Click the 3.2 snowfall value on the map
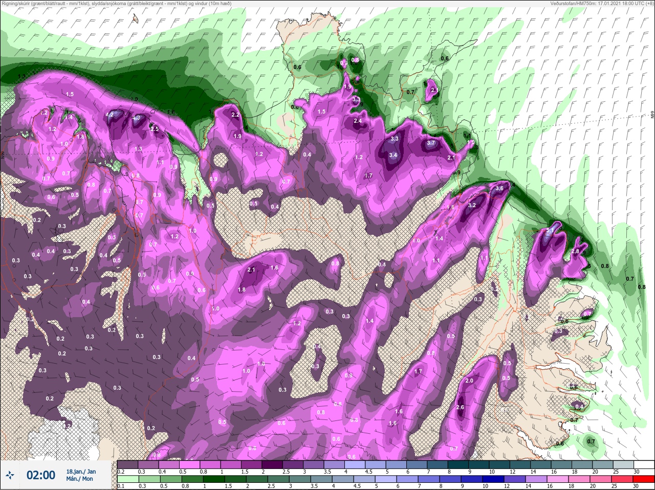 [472, 205]
